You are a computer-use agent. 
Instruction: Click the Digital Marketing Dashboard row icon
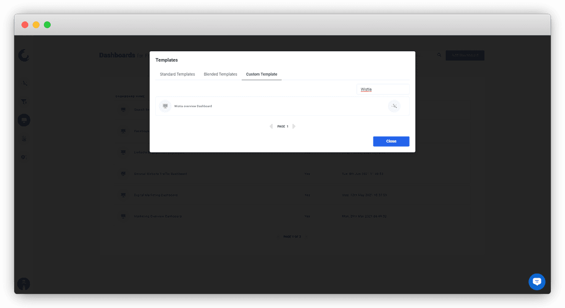pyautogui.click(x=123, y=195)
